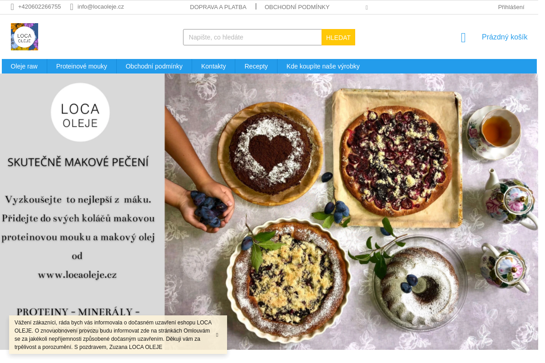Open the Kontakty menu item
Viewport: 545px width, 363px height.
coord(213,66)
